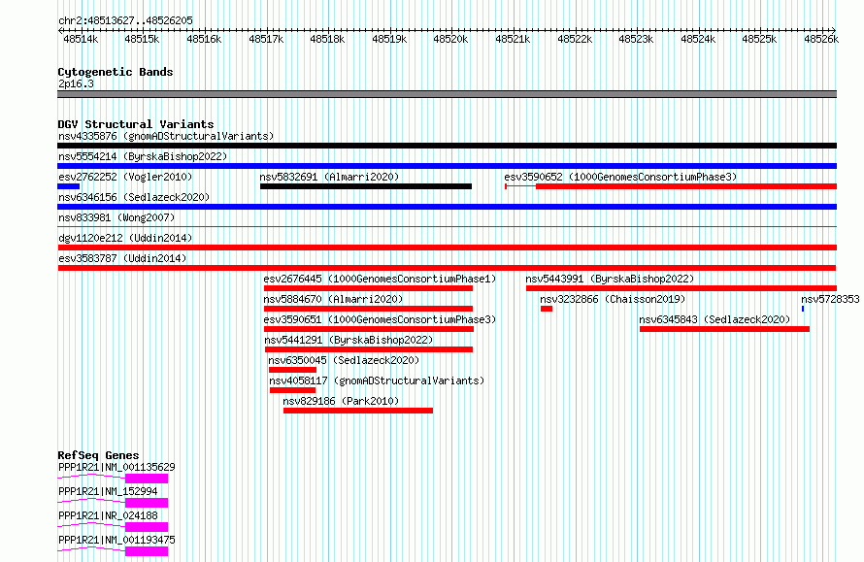Click the RefSeq Genes track title
Screen dimensions: 864x562
coord(98,455)
